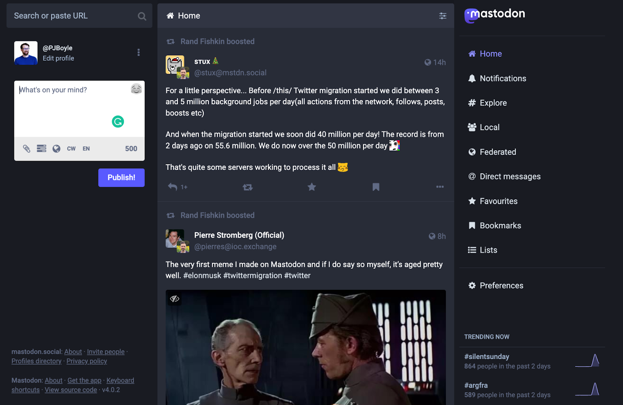Click Get the app link

pyautogui.click(x=84, y=380)
